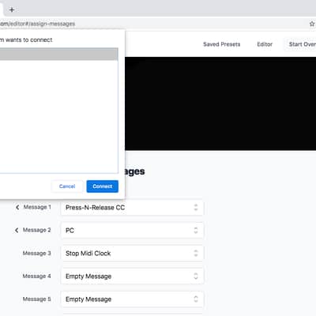Click the Message 3 stepper arrows
The width and height of the screenshot is (316, 316).
(196, 253)
